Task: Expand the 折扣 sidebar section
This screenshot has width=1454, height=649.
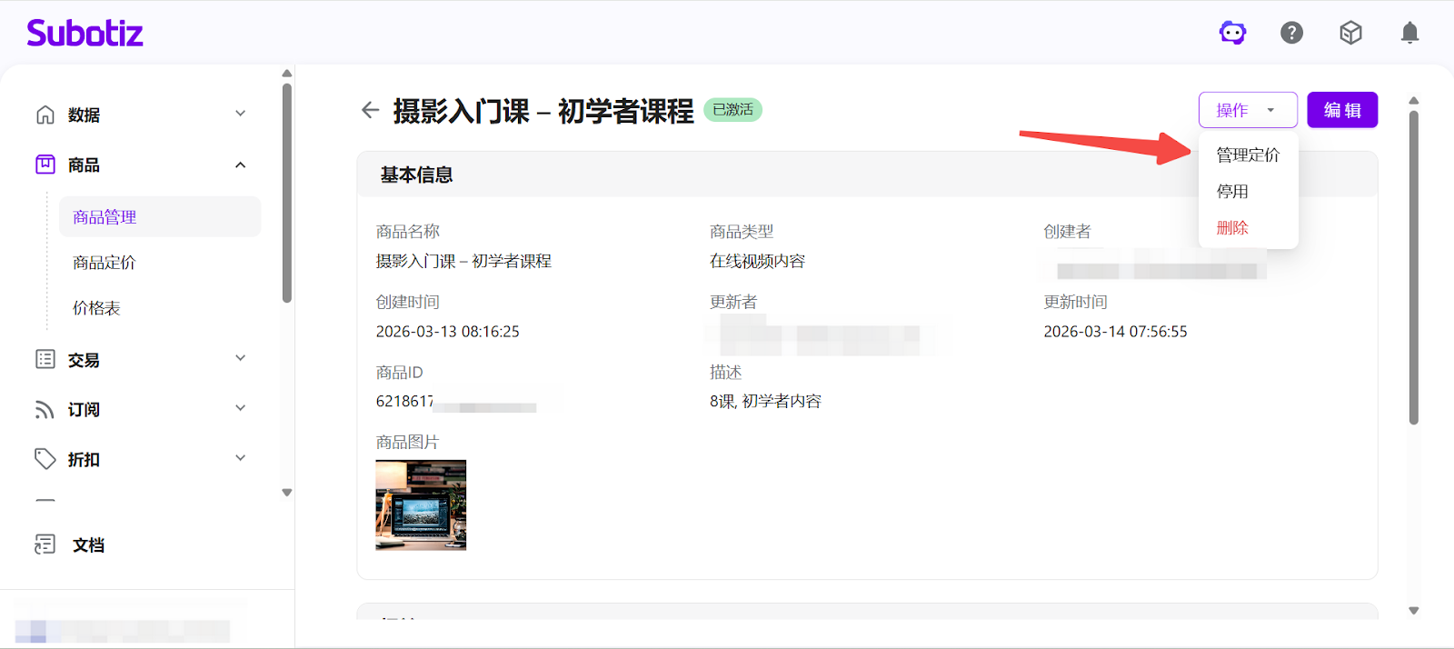Action: pyautogui.click(x=240, y=458)
